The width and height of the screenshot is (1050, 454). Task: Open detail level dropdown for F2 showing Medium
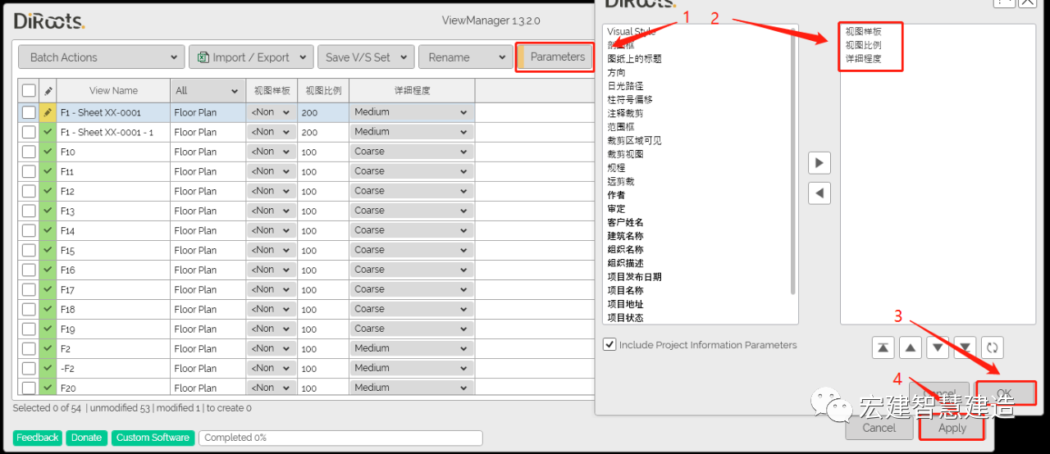click(x=411, y=348)
